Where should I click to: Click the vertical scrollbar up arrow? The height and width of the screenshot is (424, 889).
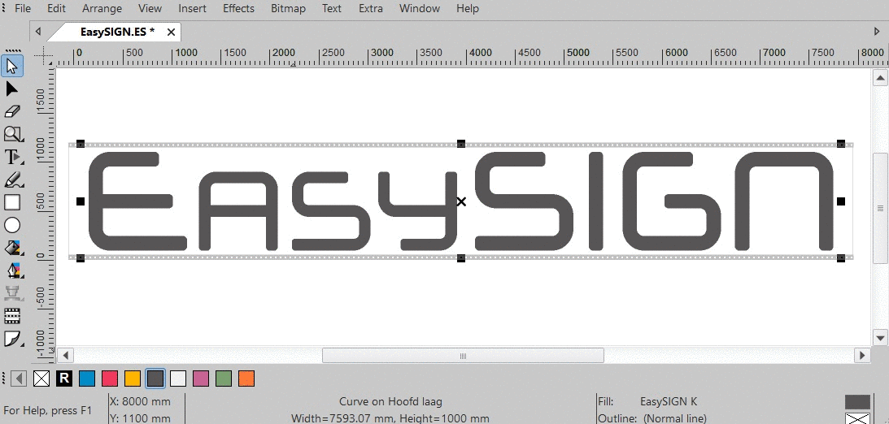pyautogui.click(x=880, y=77)
